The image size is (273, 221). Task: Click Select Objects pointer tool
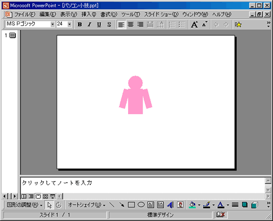tap(49, 205)
